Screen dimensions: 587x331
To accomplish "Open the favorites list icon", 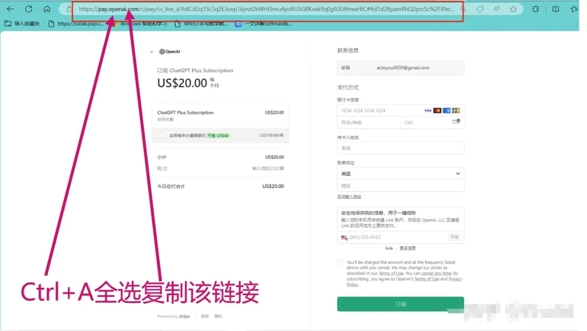I will point(574,9).
